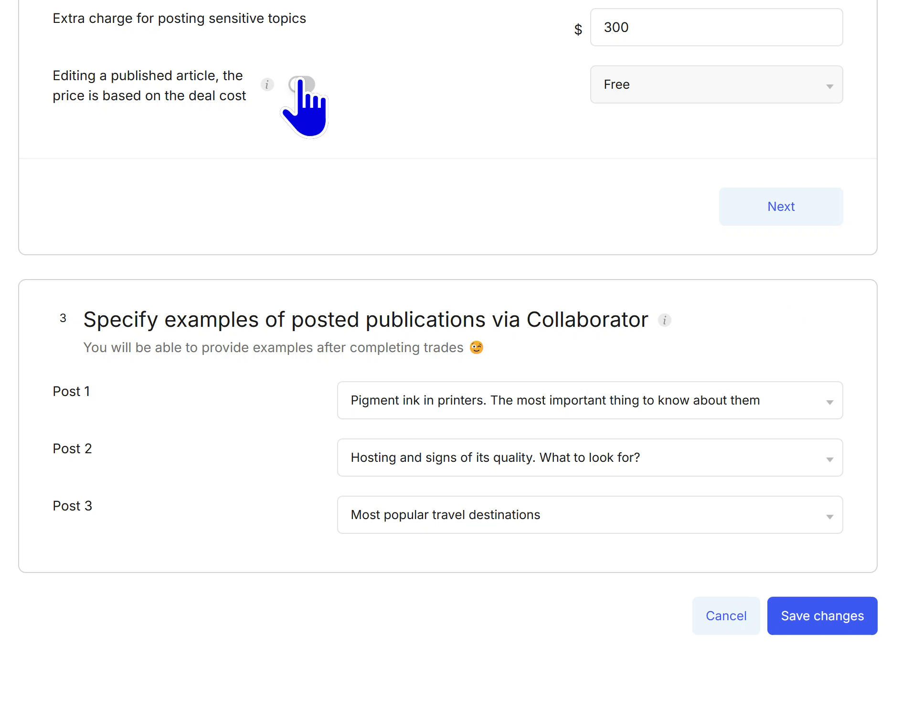Image resolution: width=913 pixels, height=708 pixels.
Task: Open the Free pricing dropdown
Action: (716, 85)
